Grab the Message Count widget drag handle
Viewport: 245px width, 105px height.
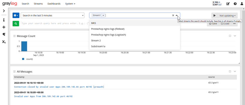[x=15, y=36]
